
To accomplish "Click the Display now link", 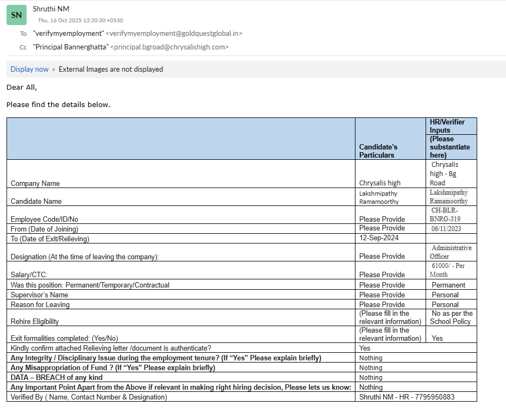I will click(x=29, y=69).
